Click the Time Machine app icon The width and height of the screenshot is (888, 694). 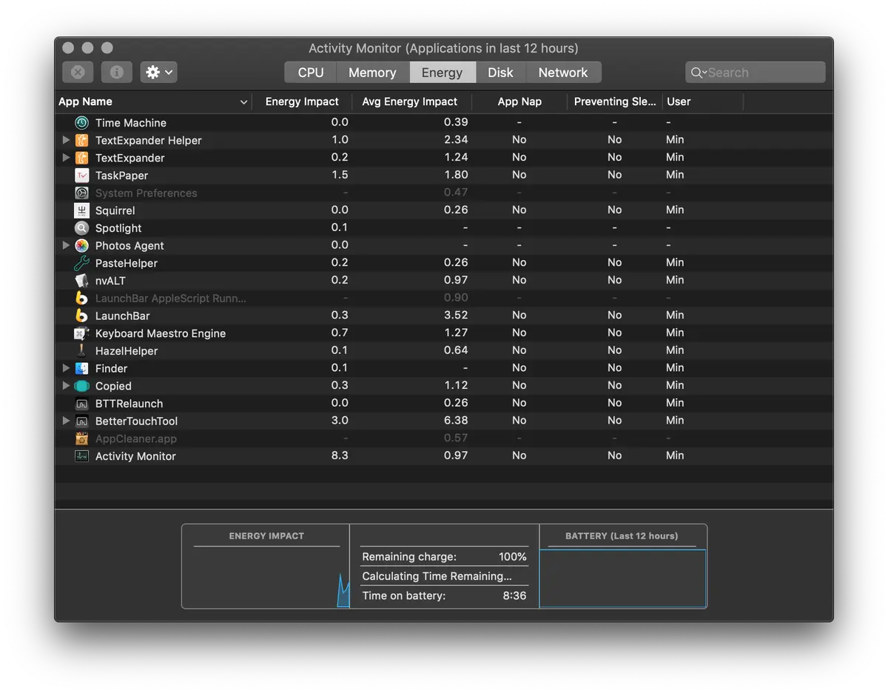tap(82, 123)
